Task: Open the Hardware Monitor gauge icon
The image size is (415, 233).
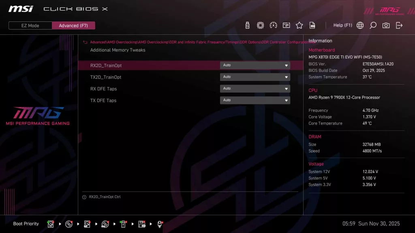Action: (x=274, y=25)
